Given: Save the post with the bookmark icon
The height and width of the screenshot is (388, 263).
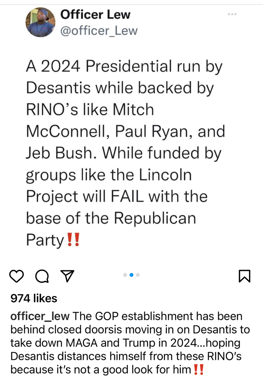Looking at the screenshot, I should coord(244,276).
